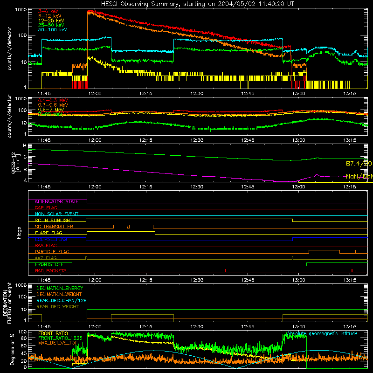Select the red '3-6 keV' legend label

click(48, 11)
